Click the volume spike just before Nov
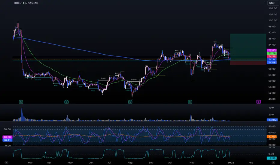 pos(191,118)
